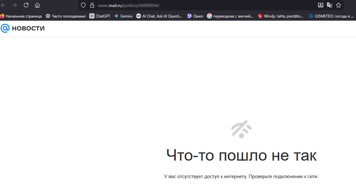Open the AI Chat, Ask AI bookmark
This screenshot has height=194, width=356.
159,16
